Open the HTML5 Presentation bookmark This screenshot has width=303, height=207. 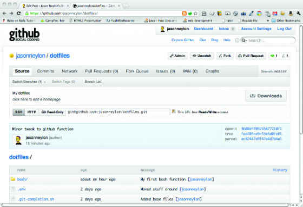pos(85,21)
